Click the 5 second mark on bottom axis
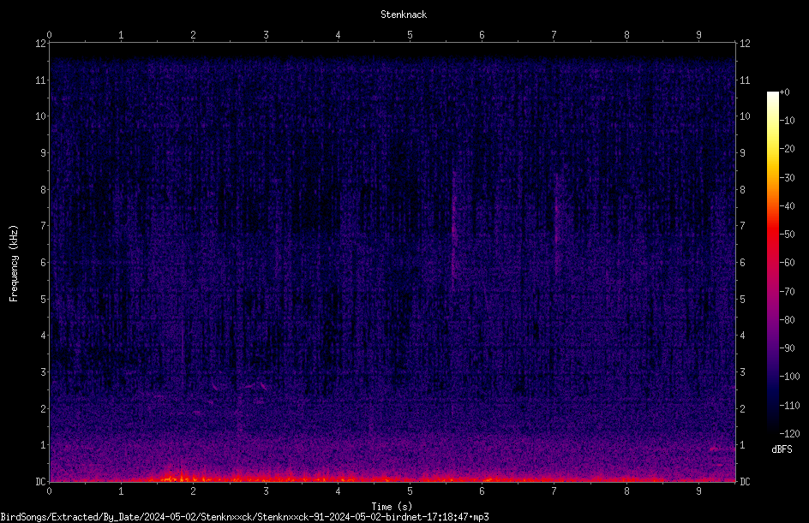The height and width of the screenshot is (523, 809). point(410,491)
